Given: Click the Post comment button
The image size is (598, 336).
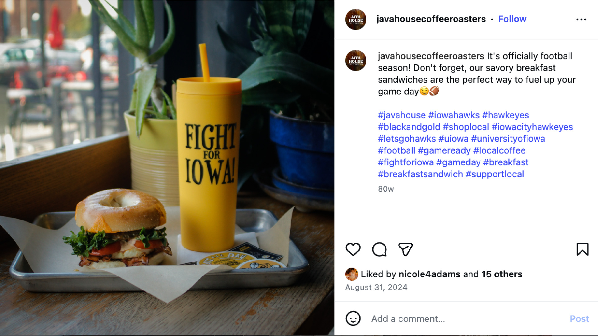Looking at the screenshot, I should [x=579, y=319].
